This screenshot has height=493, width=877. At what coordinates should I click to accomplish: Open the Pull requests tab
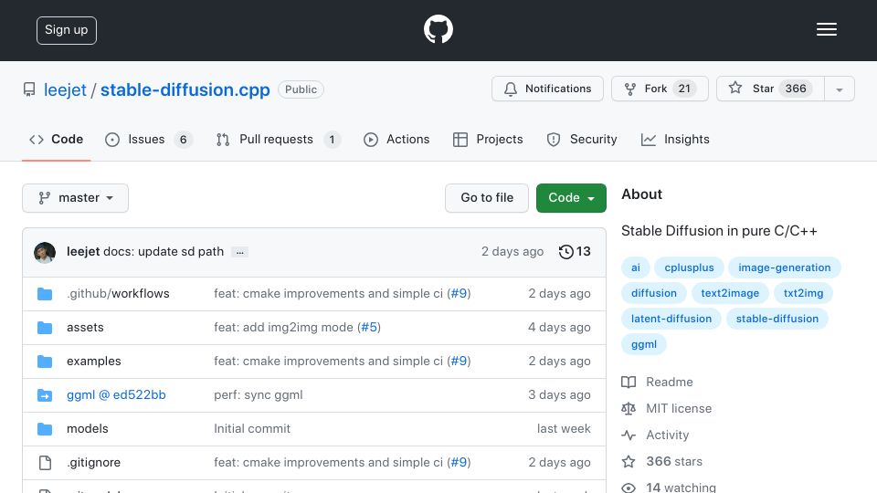coord(278,139)
